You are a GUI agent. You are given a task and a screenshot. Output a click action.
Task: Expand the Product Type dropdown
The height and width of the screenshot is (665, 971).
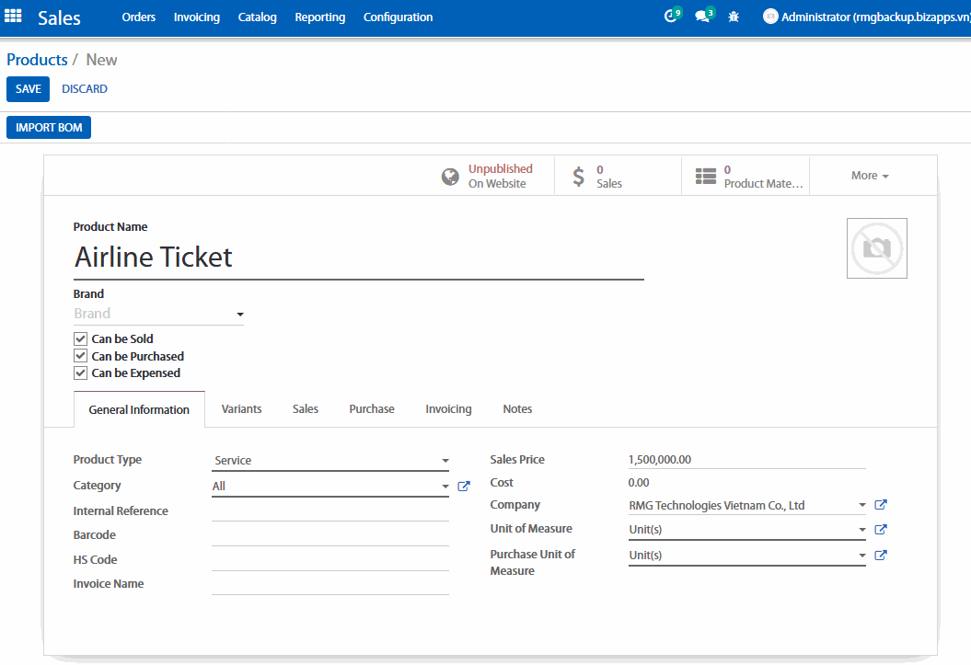point(330,461)
